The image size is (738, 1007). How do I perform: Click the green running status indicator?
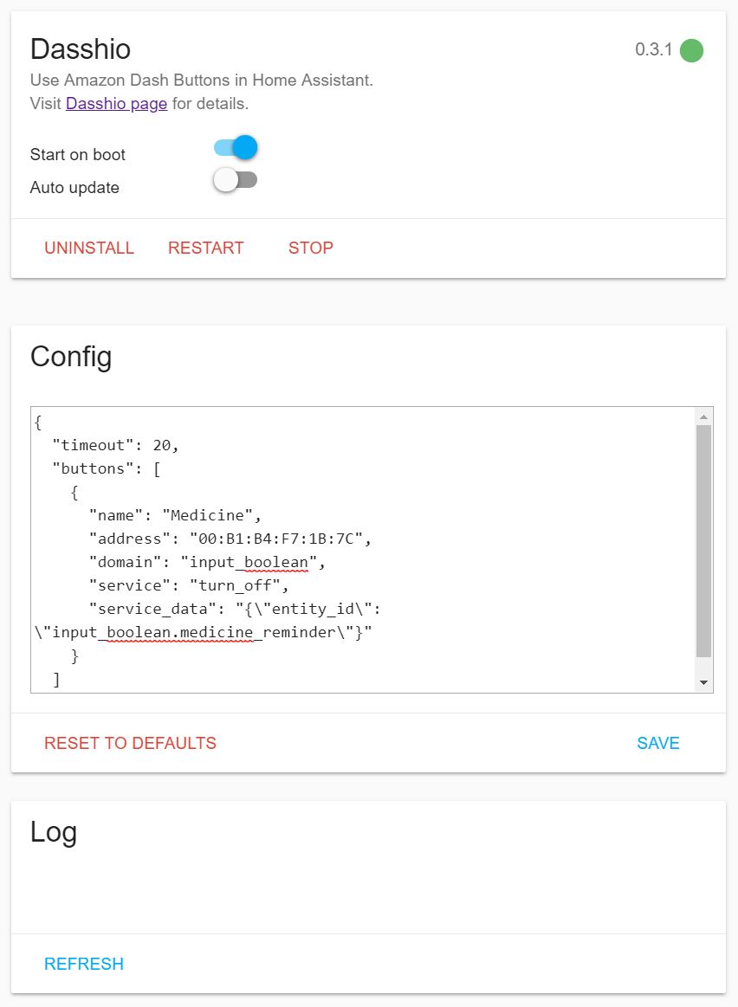click(691, 50)
